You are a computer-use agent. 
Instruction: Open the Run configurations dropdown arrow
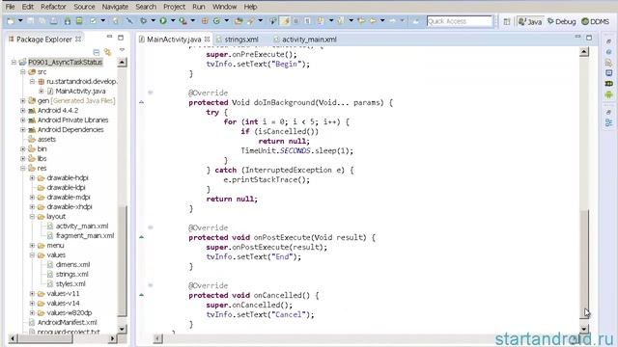[x=173, y=21]
